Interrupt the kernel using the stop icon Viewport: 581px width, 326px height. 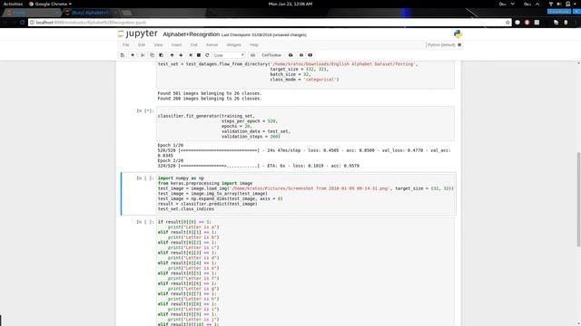[199, 55]
